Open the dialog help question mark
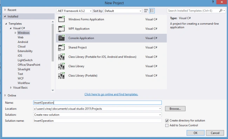The image size is (228, 139). [213, 2]
